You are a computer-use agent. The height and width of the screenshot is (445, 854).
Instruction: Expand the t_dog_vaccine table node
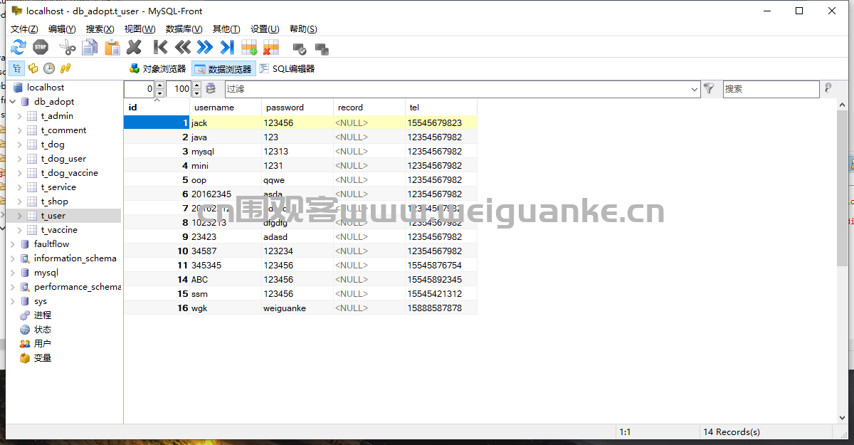pyautogui.click(x=19, y=173)
